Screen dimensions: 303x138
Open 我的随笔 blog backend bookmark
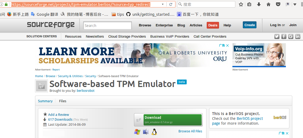[x=84, y=14]
